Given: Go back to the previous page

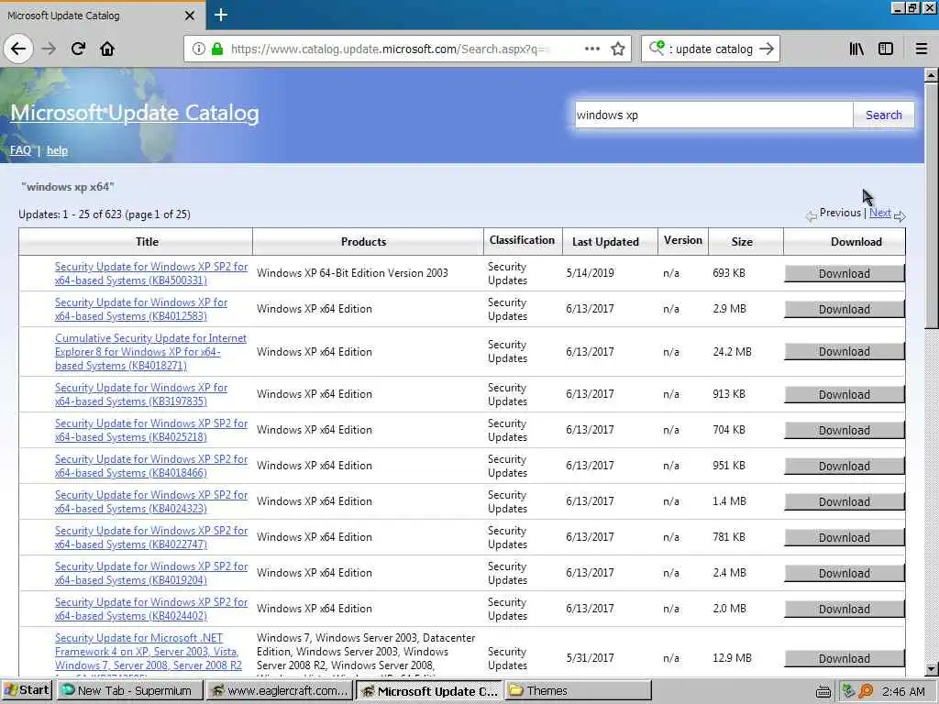Looking at the screenshot, I should click(18, 49).
